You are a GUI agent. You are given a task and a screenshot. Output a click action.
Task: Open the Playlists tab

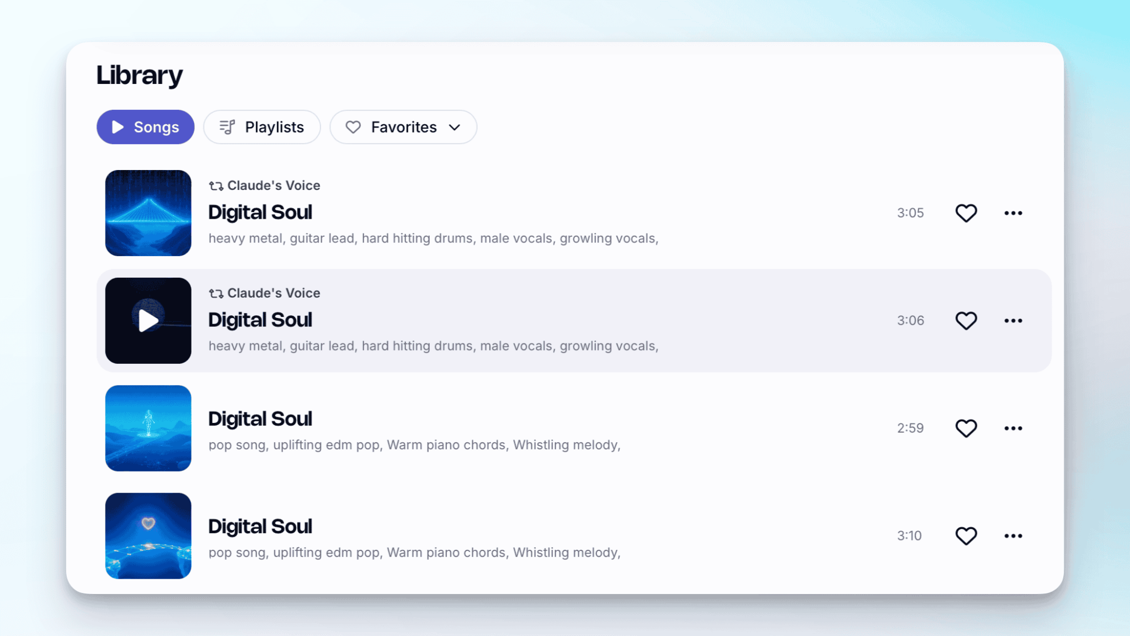(x=262, y=127)
